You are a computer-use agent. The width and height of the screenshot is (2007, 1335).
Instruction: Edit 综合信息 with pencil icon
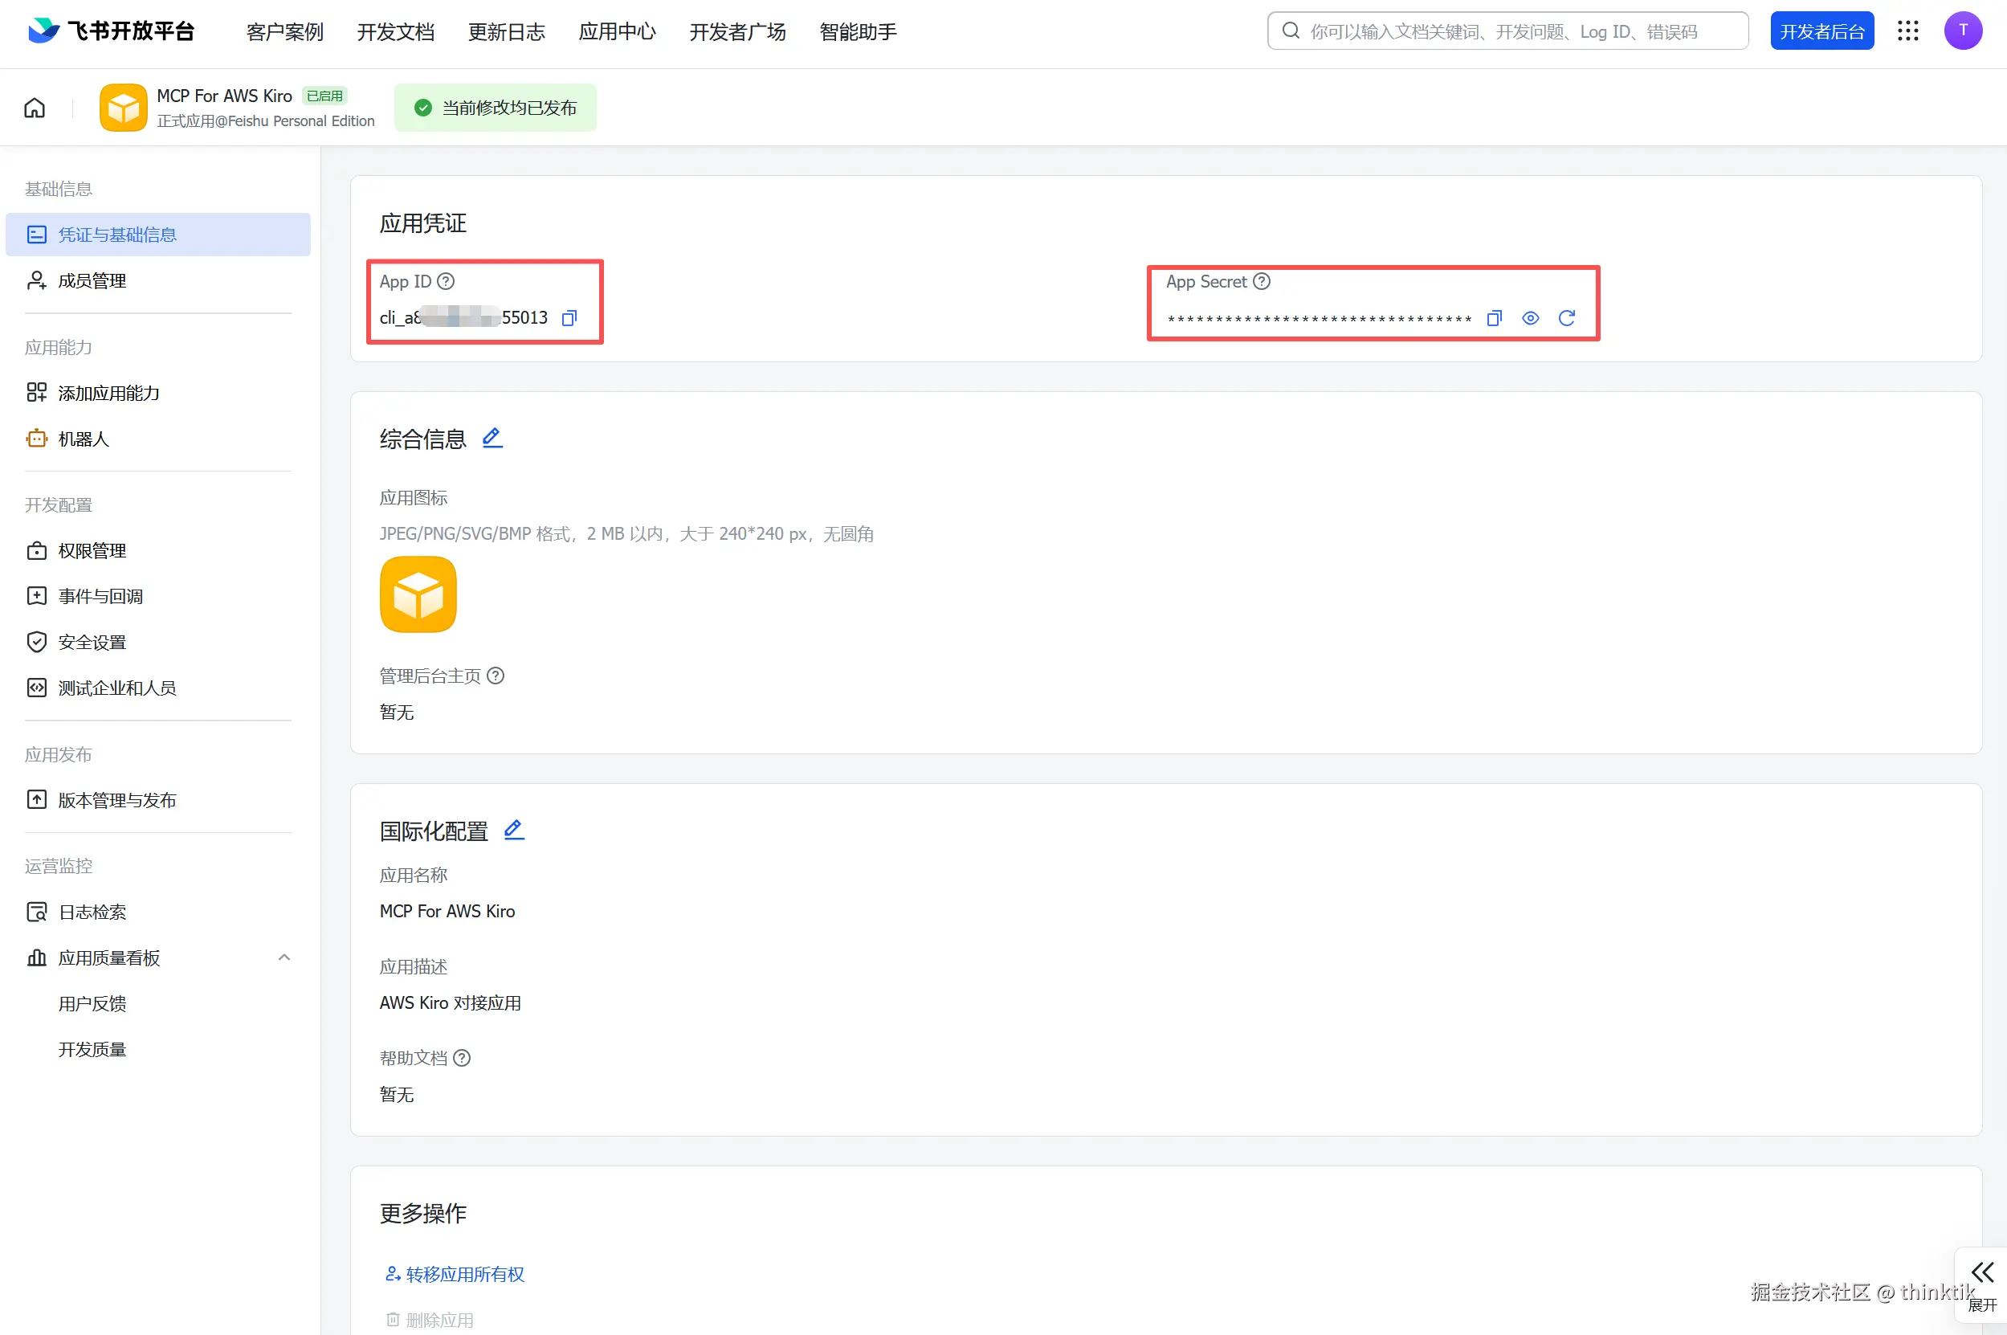click(492, 438)
